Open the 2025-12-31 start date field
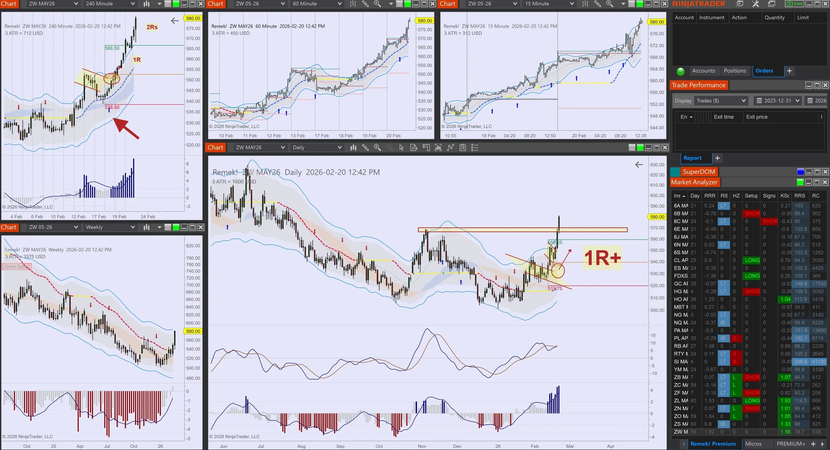The image size is (830, 450). (x=778, y=101)
